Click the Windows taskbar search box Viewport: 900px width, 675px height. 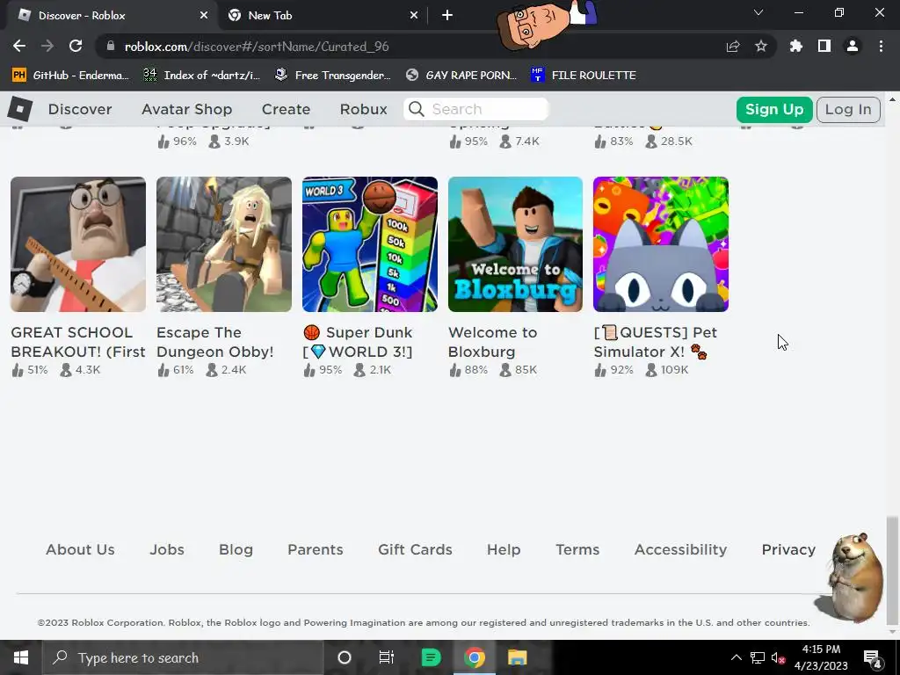click(183, 657)
